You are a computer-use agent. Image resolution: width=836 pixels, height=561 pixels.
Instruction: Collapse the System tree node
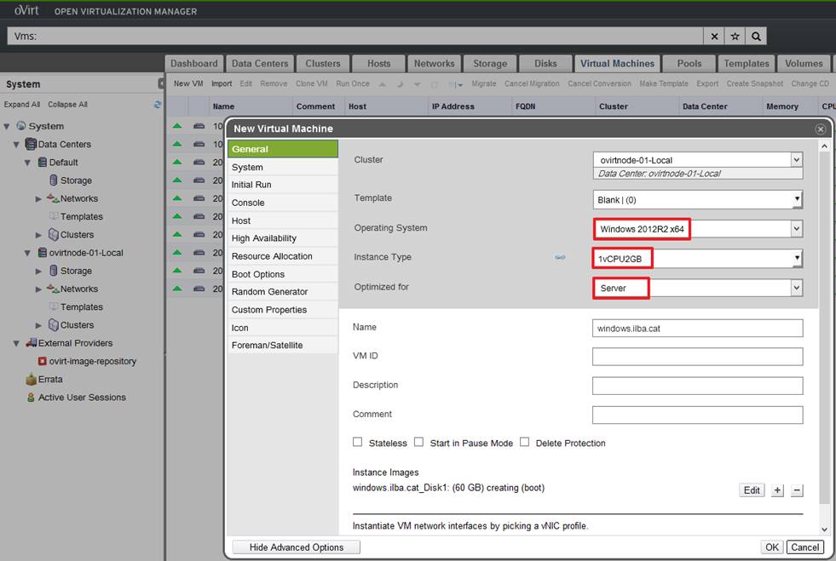pyautogui.click(x=7, y=127)
